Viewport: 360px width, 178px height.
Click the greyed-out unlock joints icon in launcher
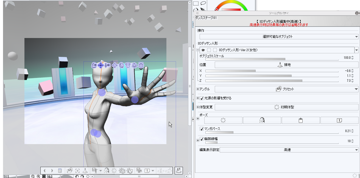click(168, 171)
